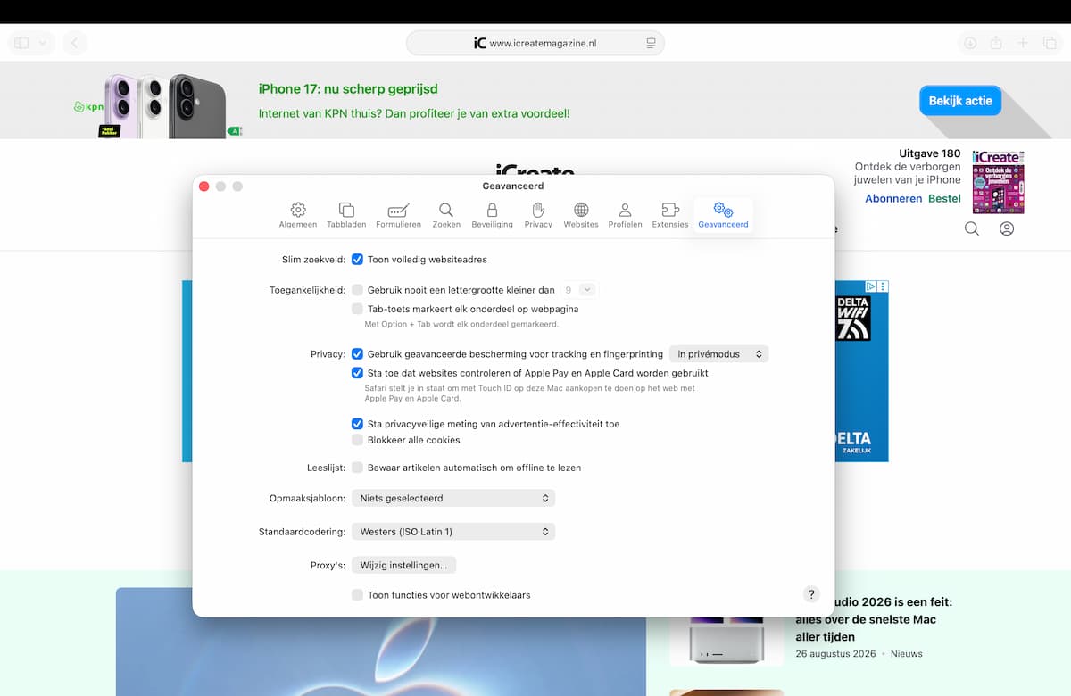Go back with the Safari back arrow
Screen dimensions: 1071x696
75,43
